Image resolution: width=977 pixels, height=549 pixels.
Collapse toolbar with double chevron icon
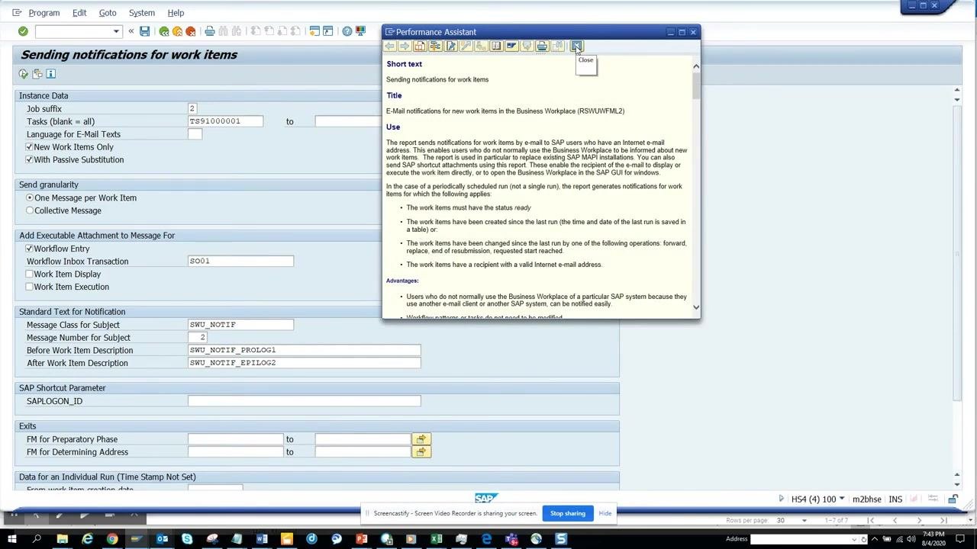[131, 31]
